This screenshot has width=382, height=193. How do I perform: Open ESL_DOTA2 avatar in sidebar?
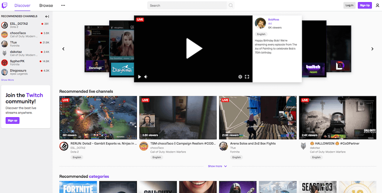tap(4, 25)
